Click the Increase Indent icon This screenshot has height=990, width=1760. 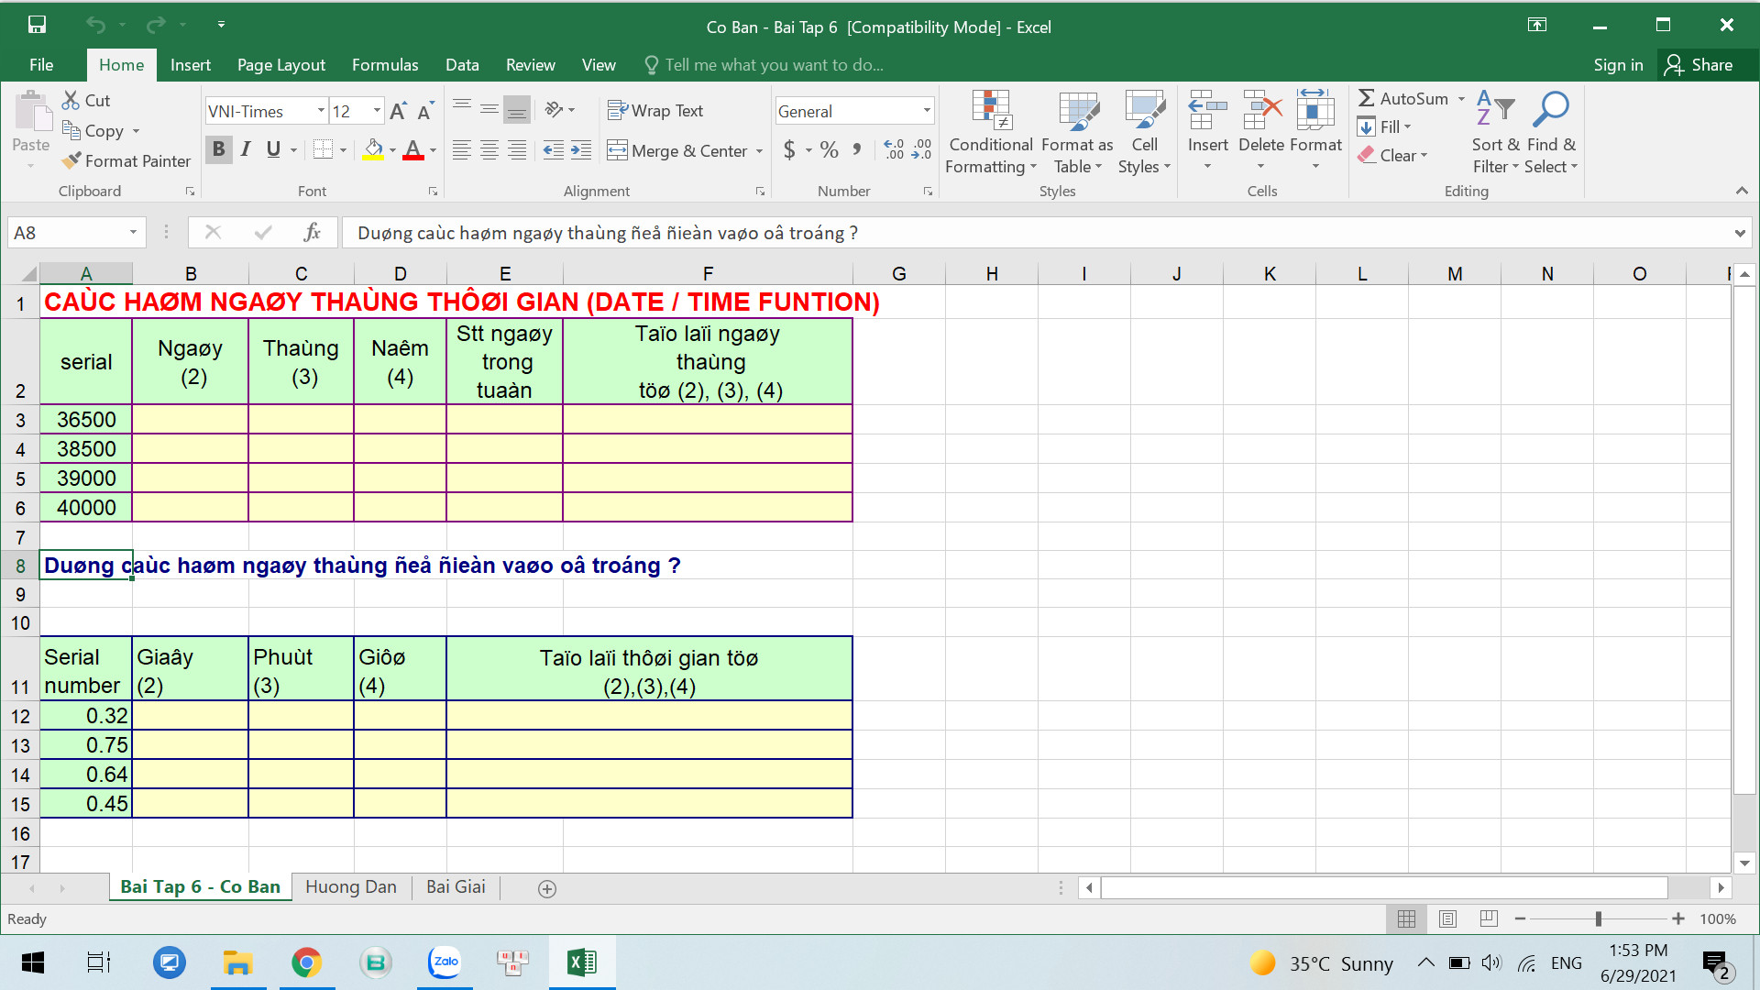click(581, 150)
